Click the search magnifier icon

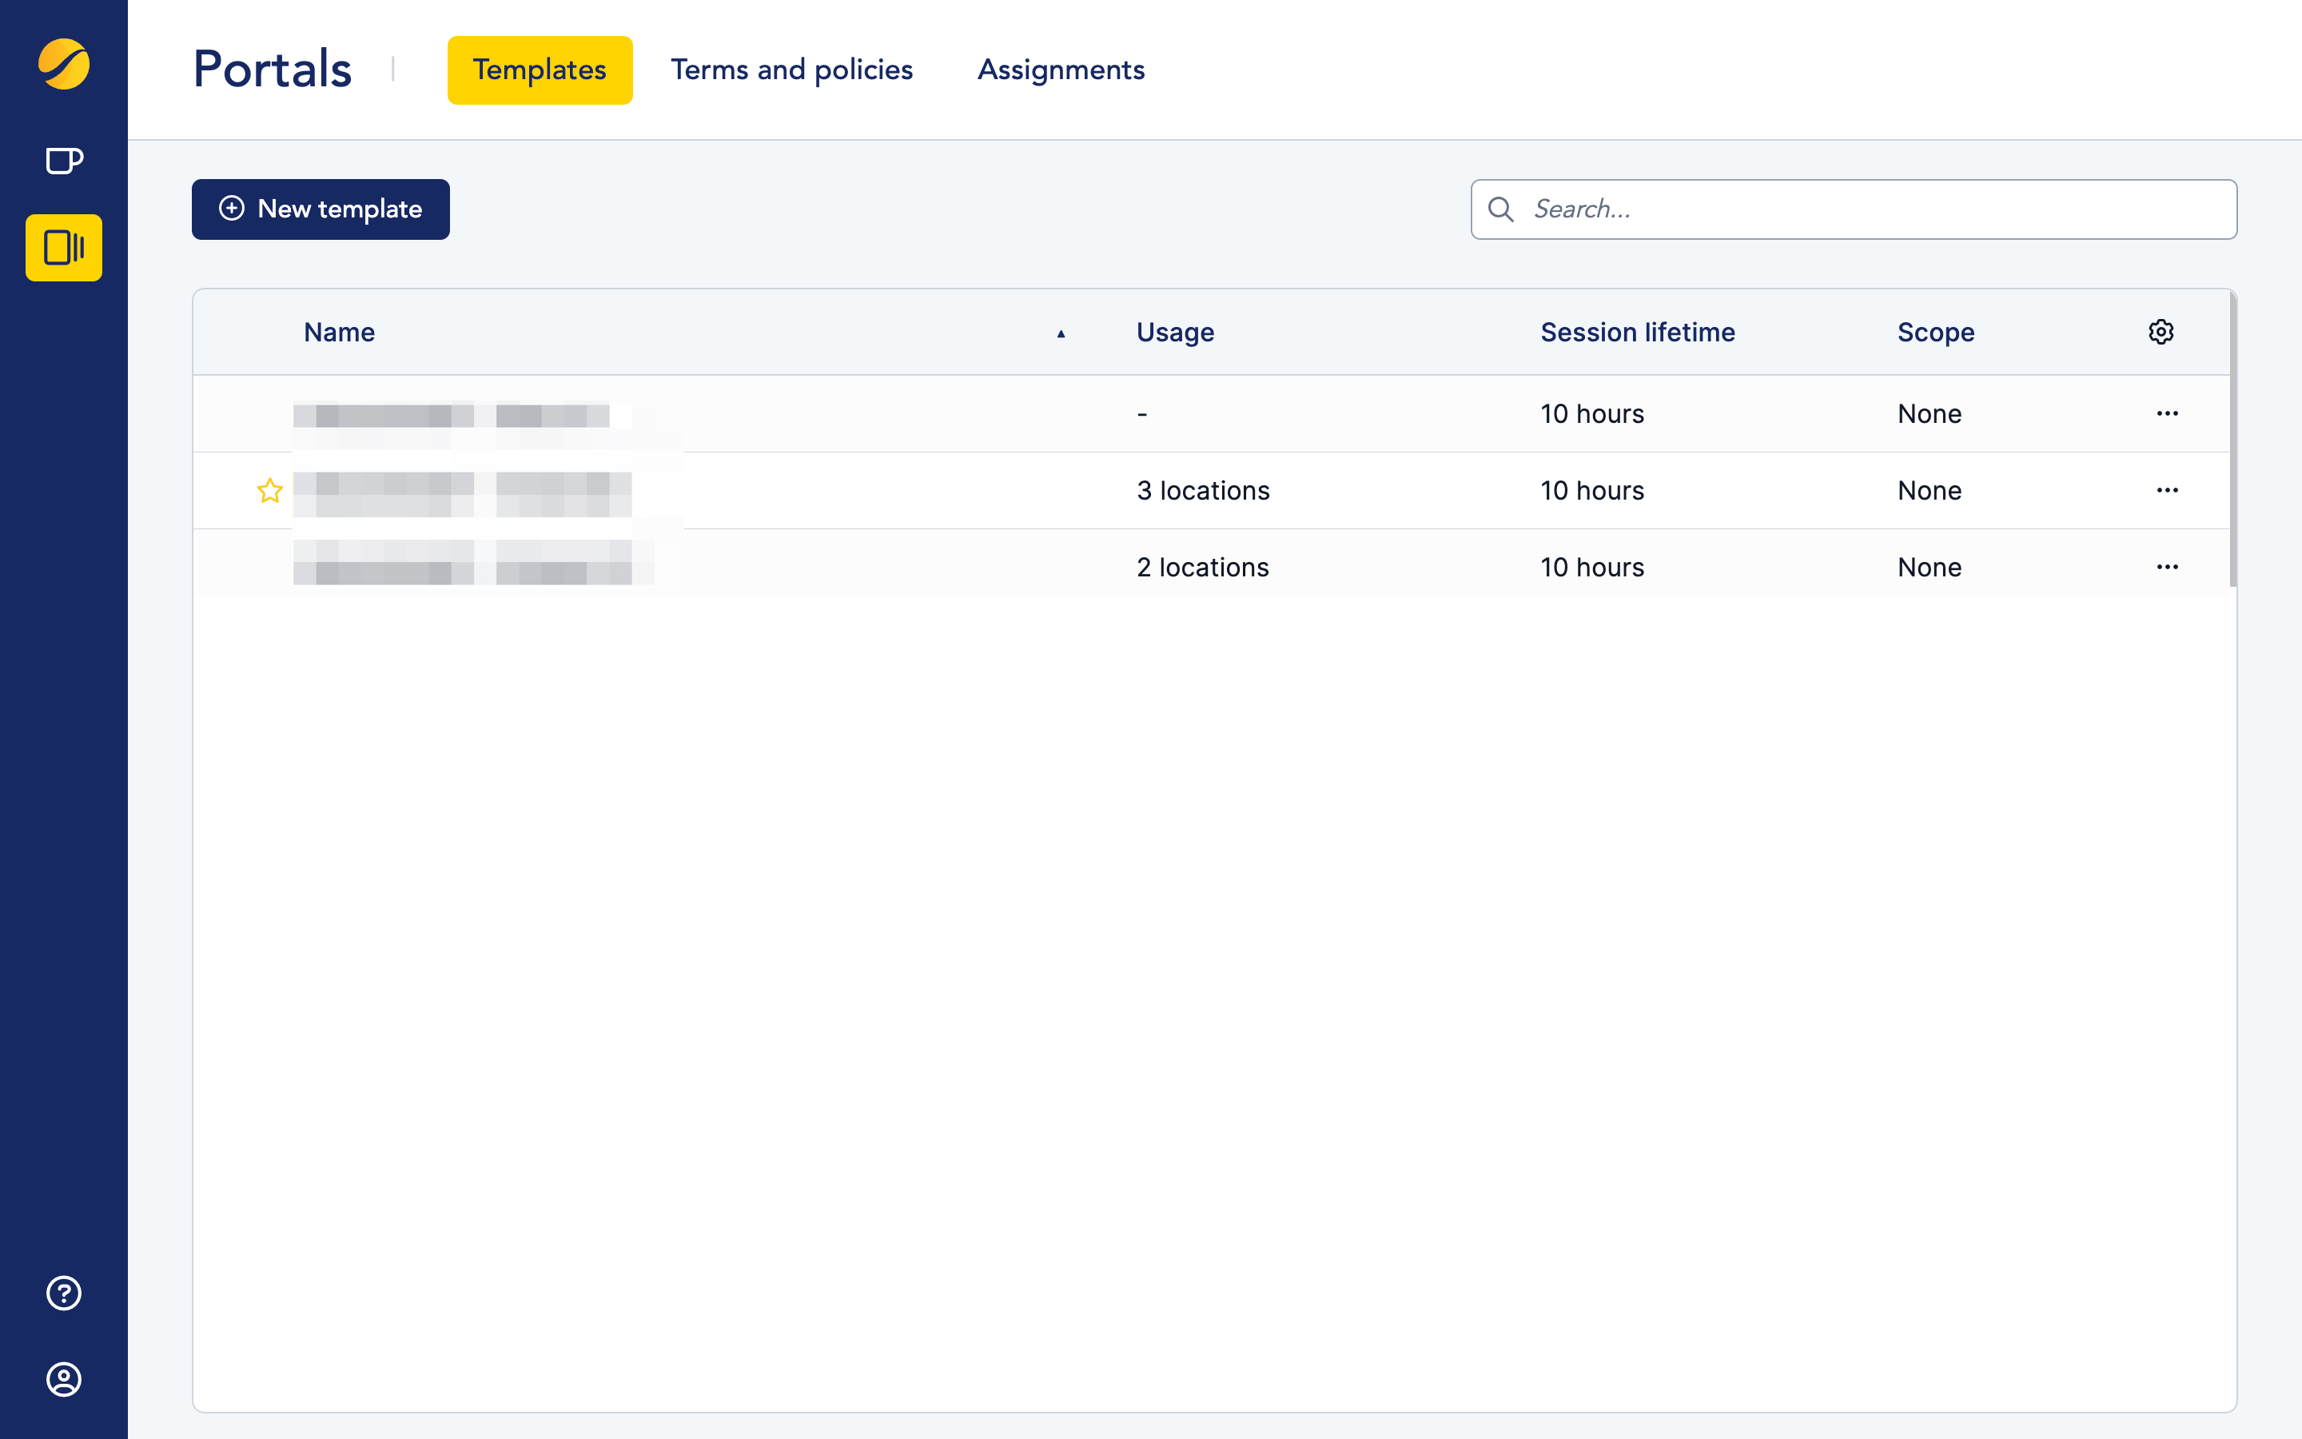click(1501, 209)
